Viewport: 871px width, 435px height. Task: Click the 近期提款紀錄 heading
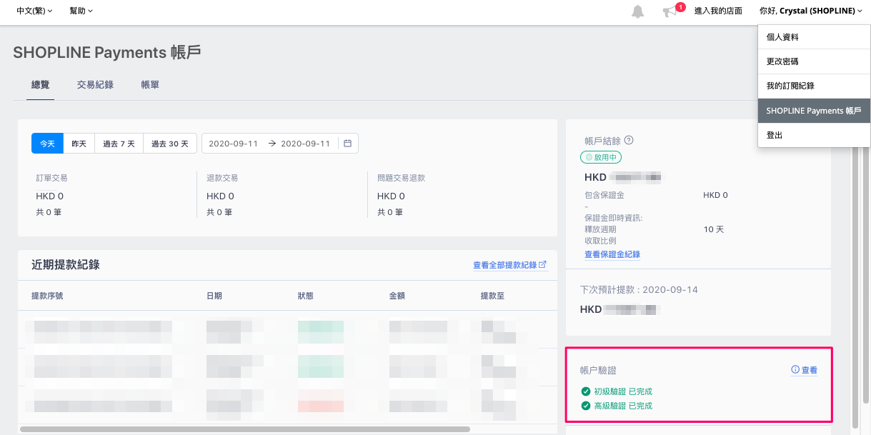(66, 264)
